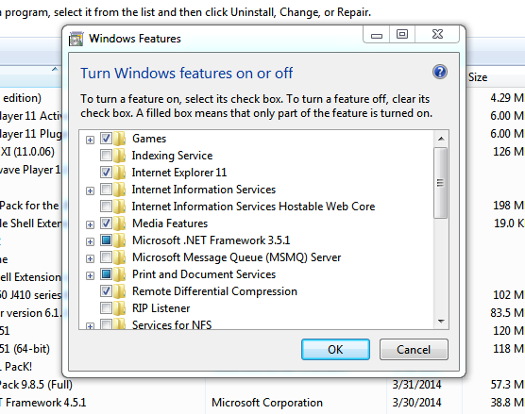Click the Indexing Service folder icon
This screenshot has width=525, height=414.
120,156
